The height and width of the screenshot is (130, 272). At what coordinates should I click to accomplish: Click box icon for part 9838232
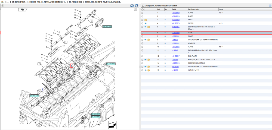click(149, 67)
